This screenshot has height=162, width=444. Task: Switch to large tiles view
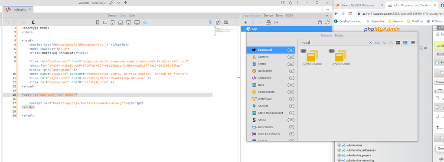(x=398, y=43)
